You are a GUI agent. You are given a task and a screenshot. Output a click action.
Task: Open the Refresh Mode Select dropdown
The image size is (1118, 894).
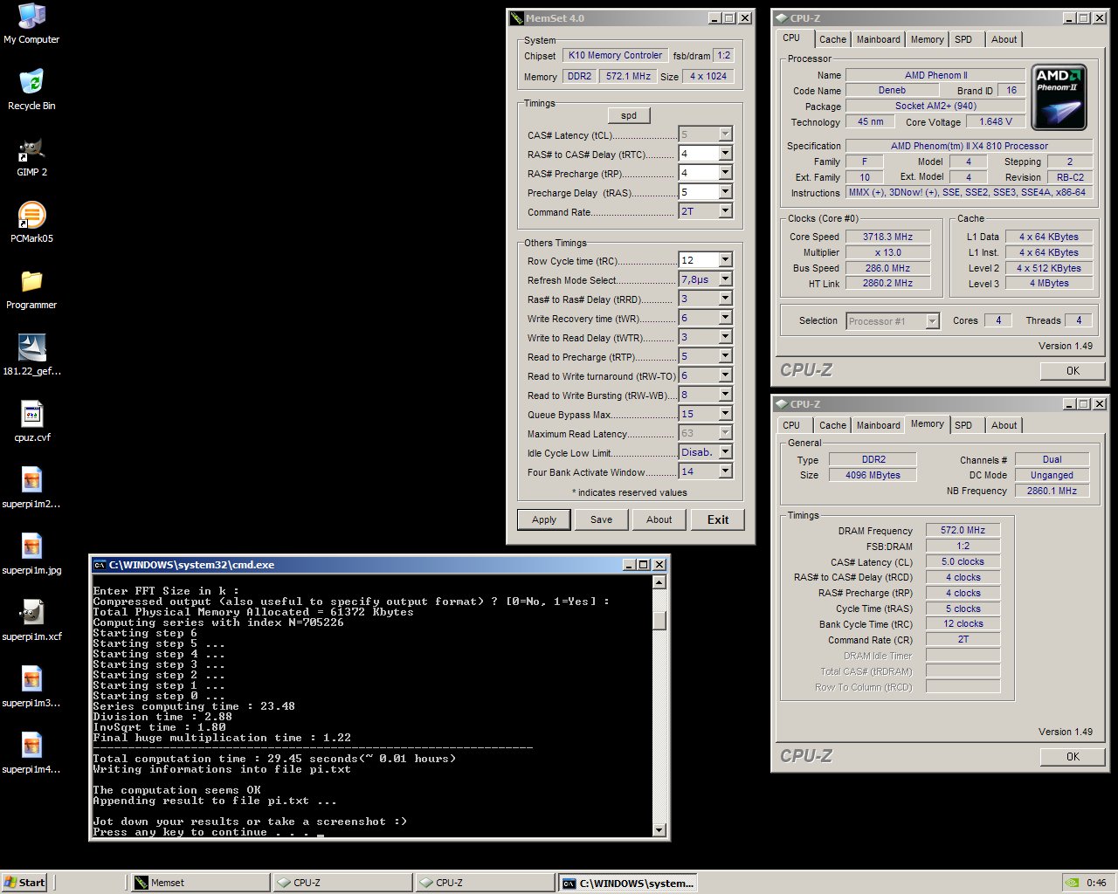click(x=725, y=279)
